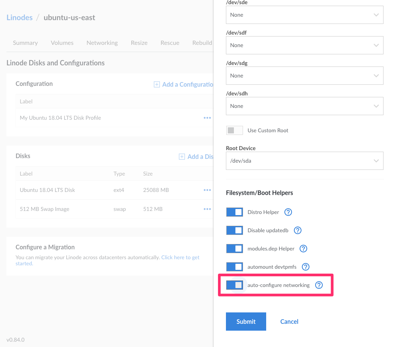Open auto-configure networking help icon

pos(319,285)
